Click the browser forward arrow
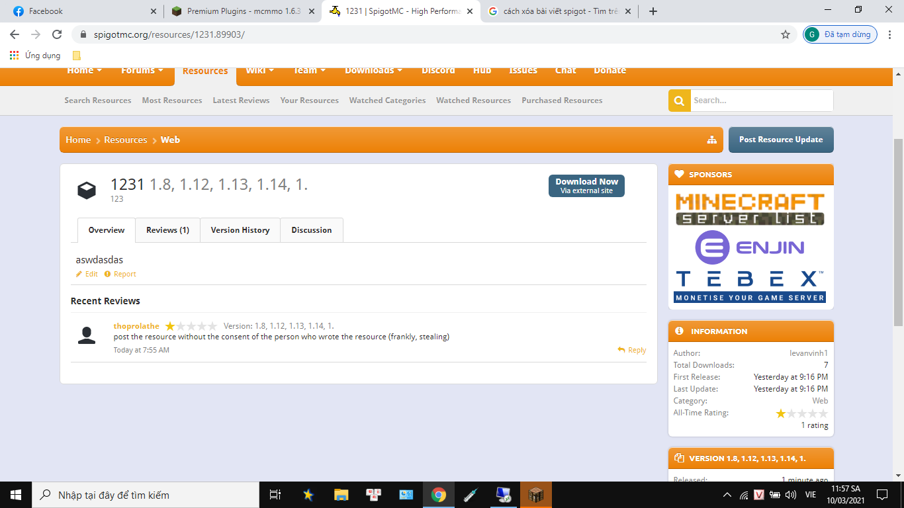Image resolution: width=904 pixels, height=508 pixels. click(36, 34)
